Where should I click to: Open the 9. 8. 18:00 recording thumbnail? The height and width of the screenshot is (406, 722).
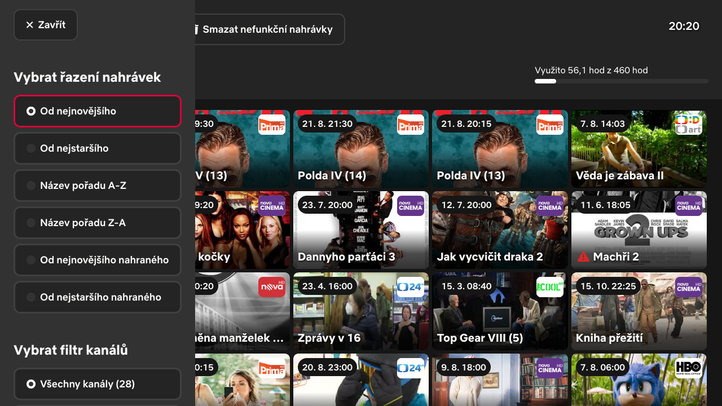tap(500, 380)
